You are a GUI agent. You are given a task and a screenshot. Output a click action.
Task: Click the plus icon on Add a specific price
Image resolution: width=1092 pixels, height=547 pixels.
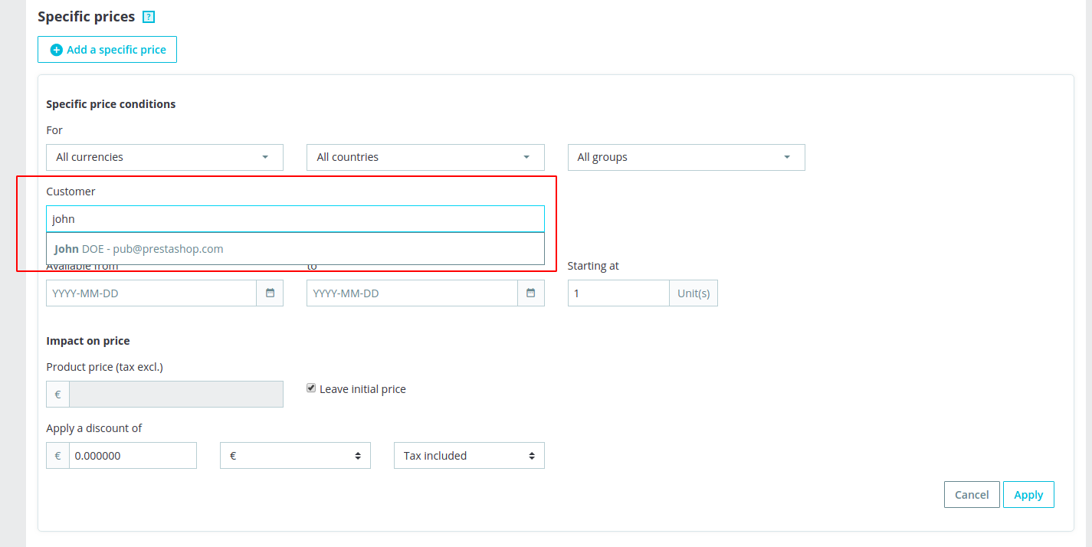coord(56,49)
